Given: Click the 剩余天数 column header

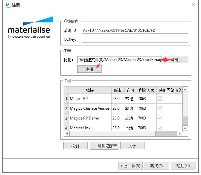Looking at the screenshot, I should [x=147, y=90].
